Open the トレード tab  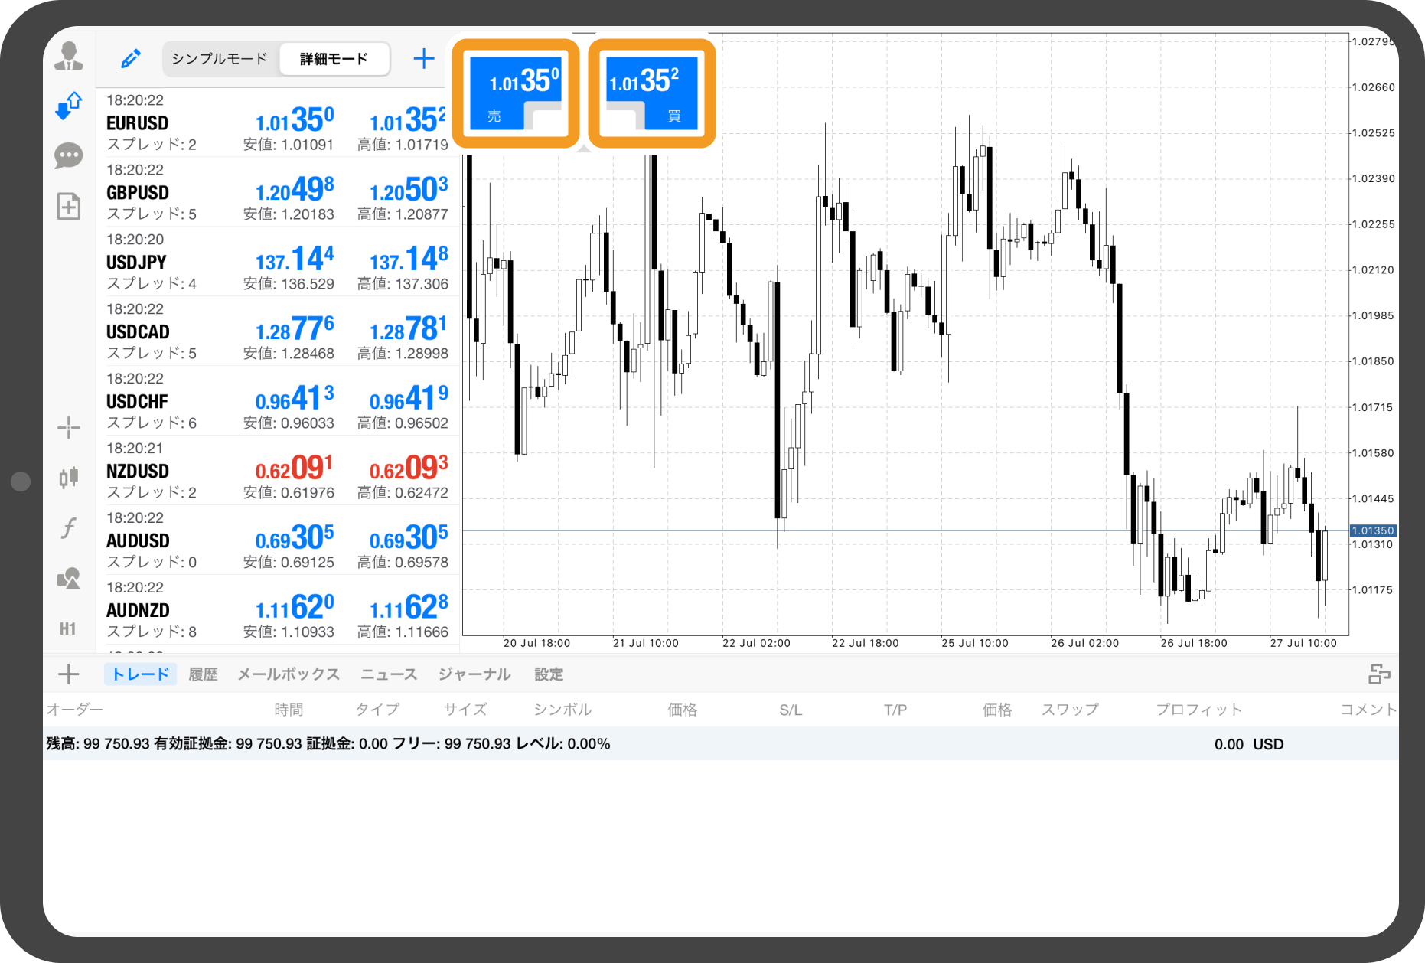pos(141,674)
